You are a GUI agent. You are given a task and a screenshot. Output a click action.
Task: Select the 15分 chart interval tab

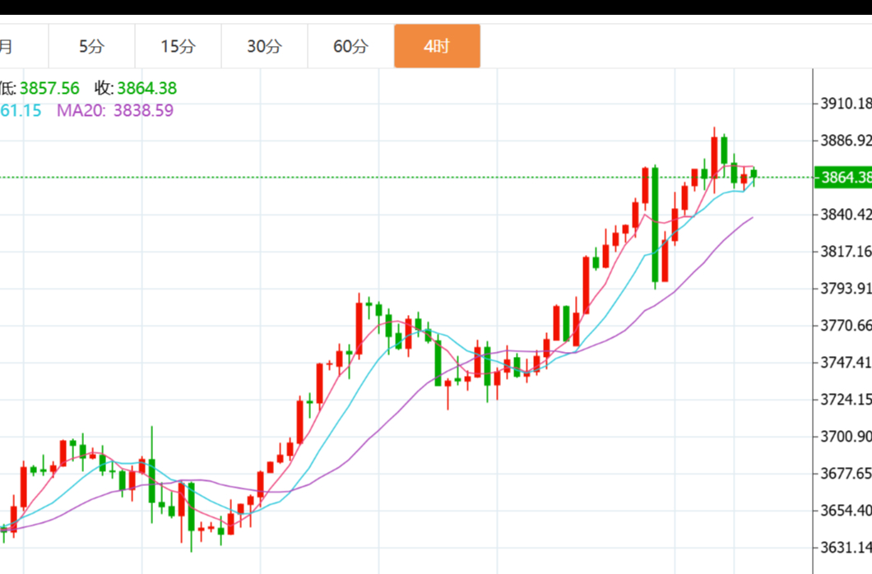(178, 46)
